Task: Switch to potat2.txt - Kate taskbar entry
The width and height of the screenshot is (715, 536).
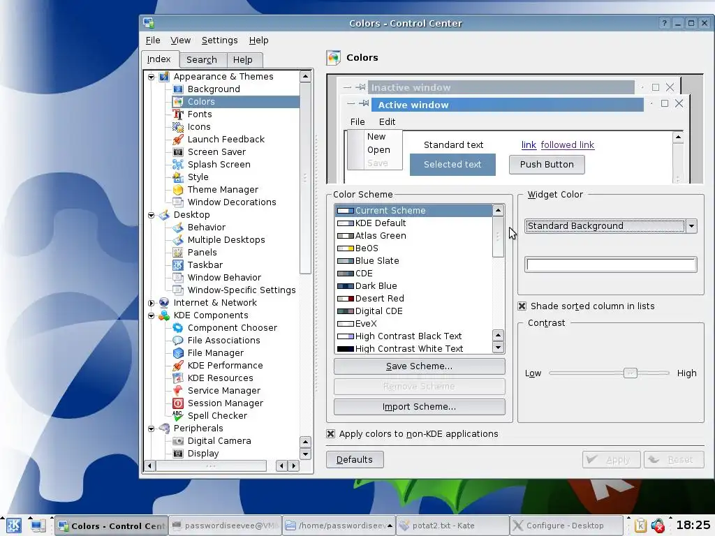Action: pos(452,526)
